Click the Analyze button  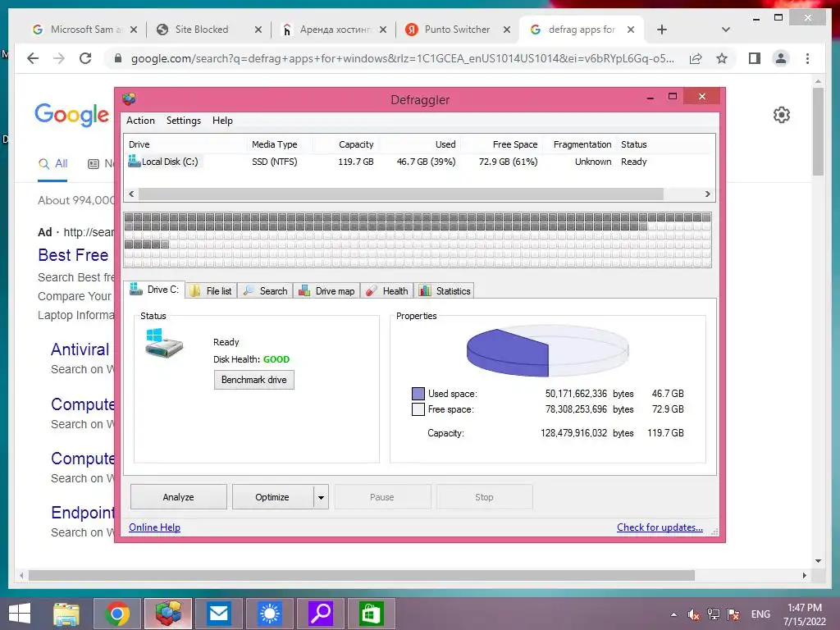178,497
